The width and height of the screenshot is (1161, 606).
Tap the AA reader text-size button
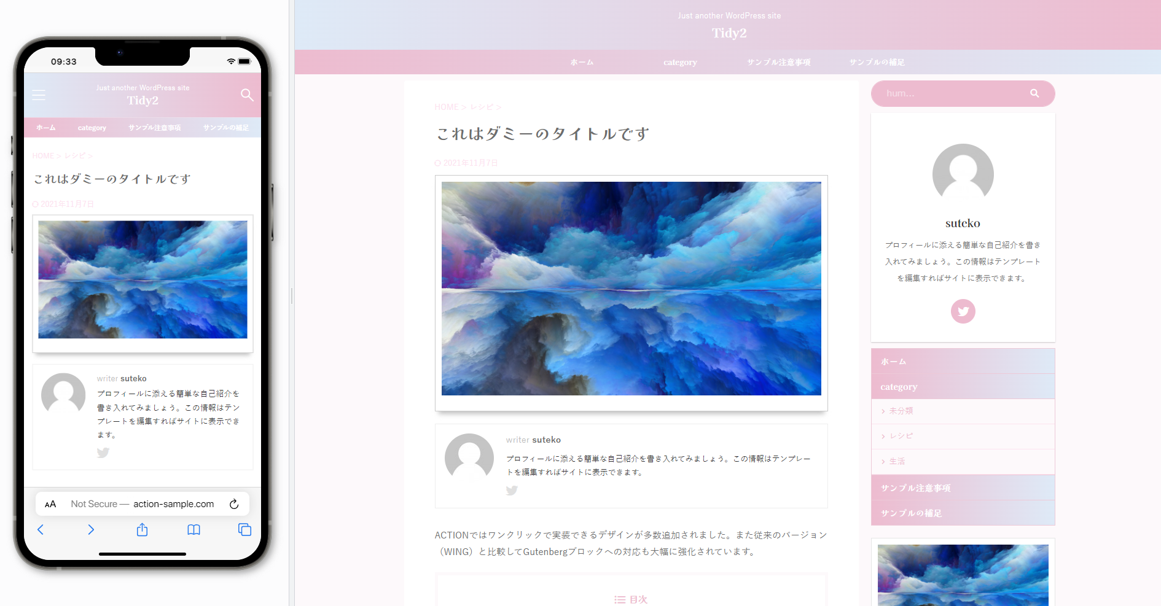(x=50, y=504)
